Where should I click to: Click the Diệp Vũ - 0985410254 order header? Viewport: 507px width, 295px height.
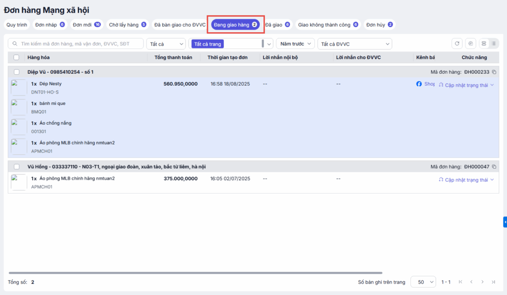tap(60, 72)
